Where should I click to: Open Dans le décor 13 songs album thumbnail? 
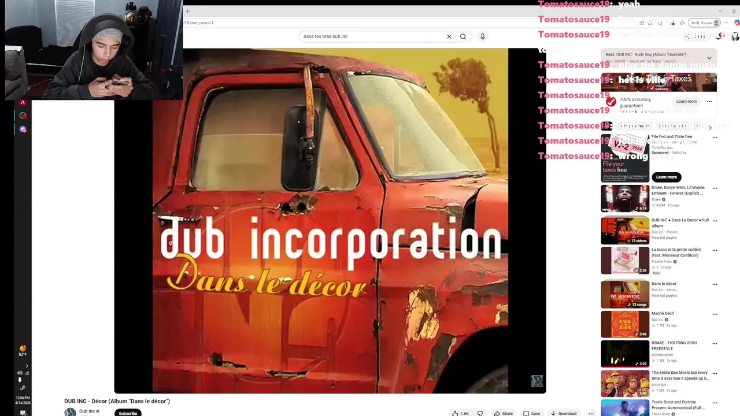pyautogui.click(x=625, y=294)
